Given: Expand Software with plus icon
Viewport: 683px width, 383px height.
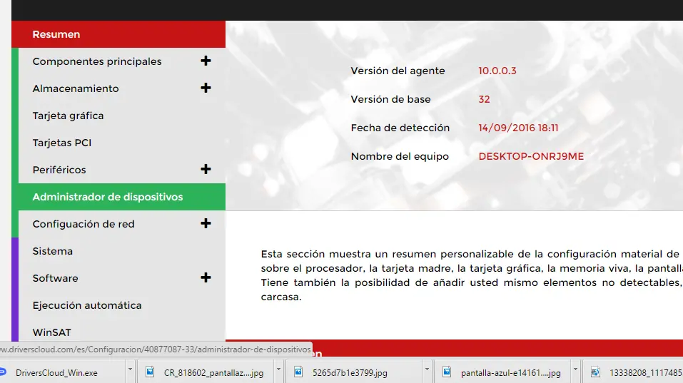Looking at the screenshot, I should click(206, 277).
